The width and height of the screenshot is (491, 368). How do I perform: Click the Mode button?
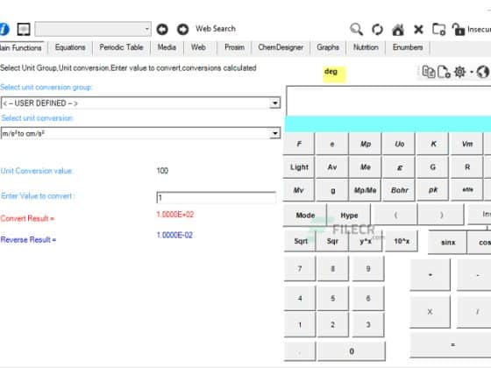(305, 216)
